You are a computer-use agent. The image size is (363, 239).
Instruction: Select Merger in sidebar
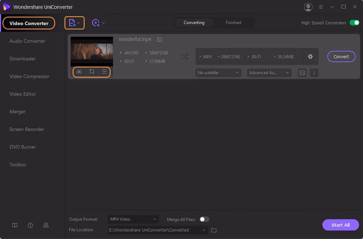pyautogui.click(x=18, y=112)
